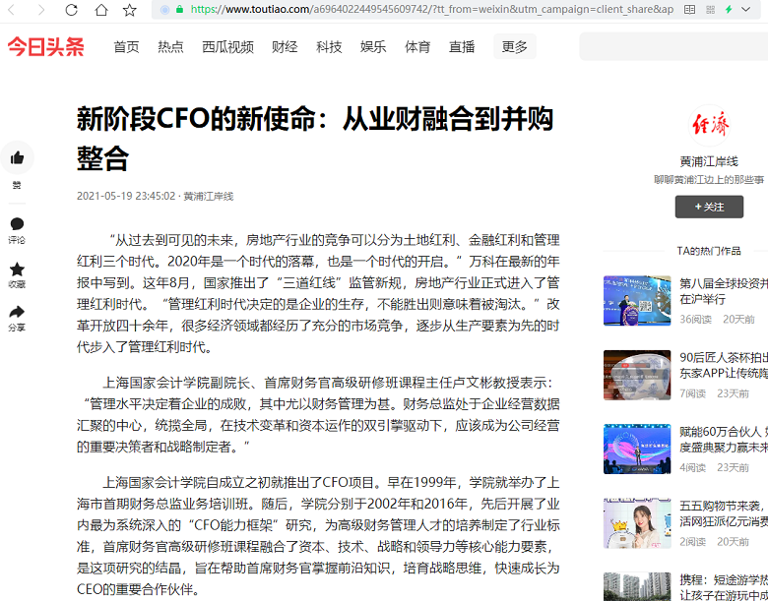Bookmark this page with the browser star icon
The image size is (768, 601).
click(129, 10)
